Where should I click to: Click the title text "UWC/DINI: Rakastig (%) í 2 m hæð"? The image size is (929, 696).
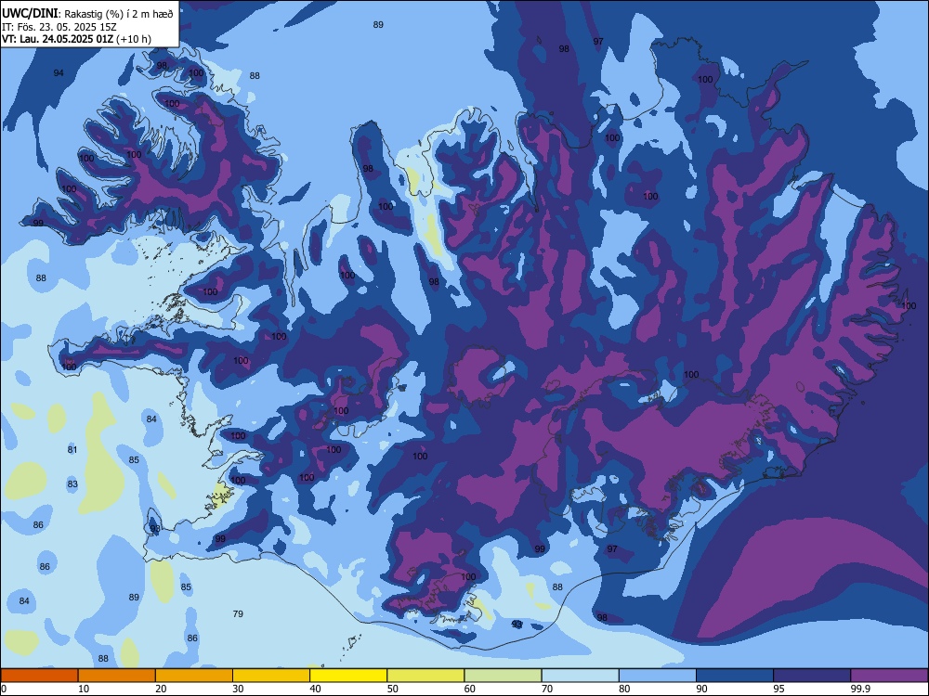click(x=87, y=14)
